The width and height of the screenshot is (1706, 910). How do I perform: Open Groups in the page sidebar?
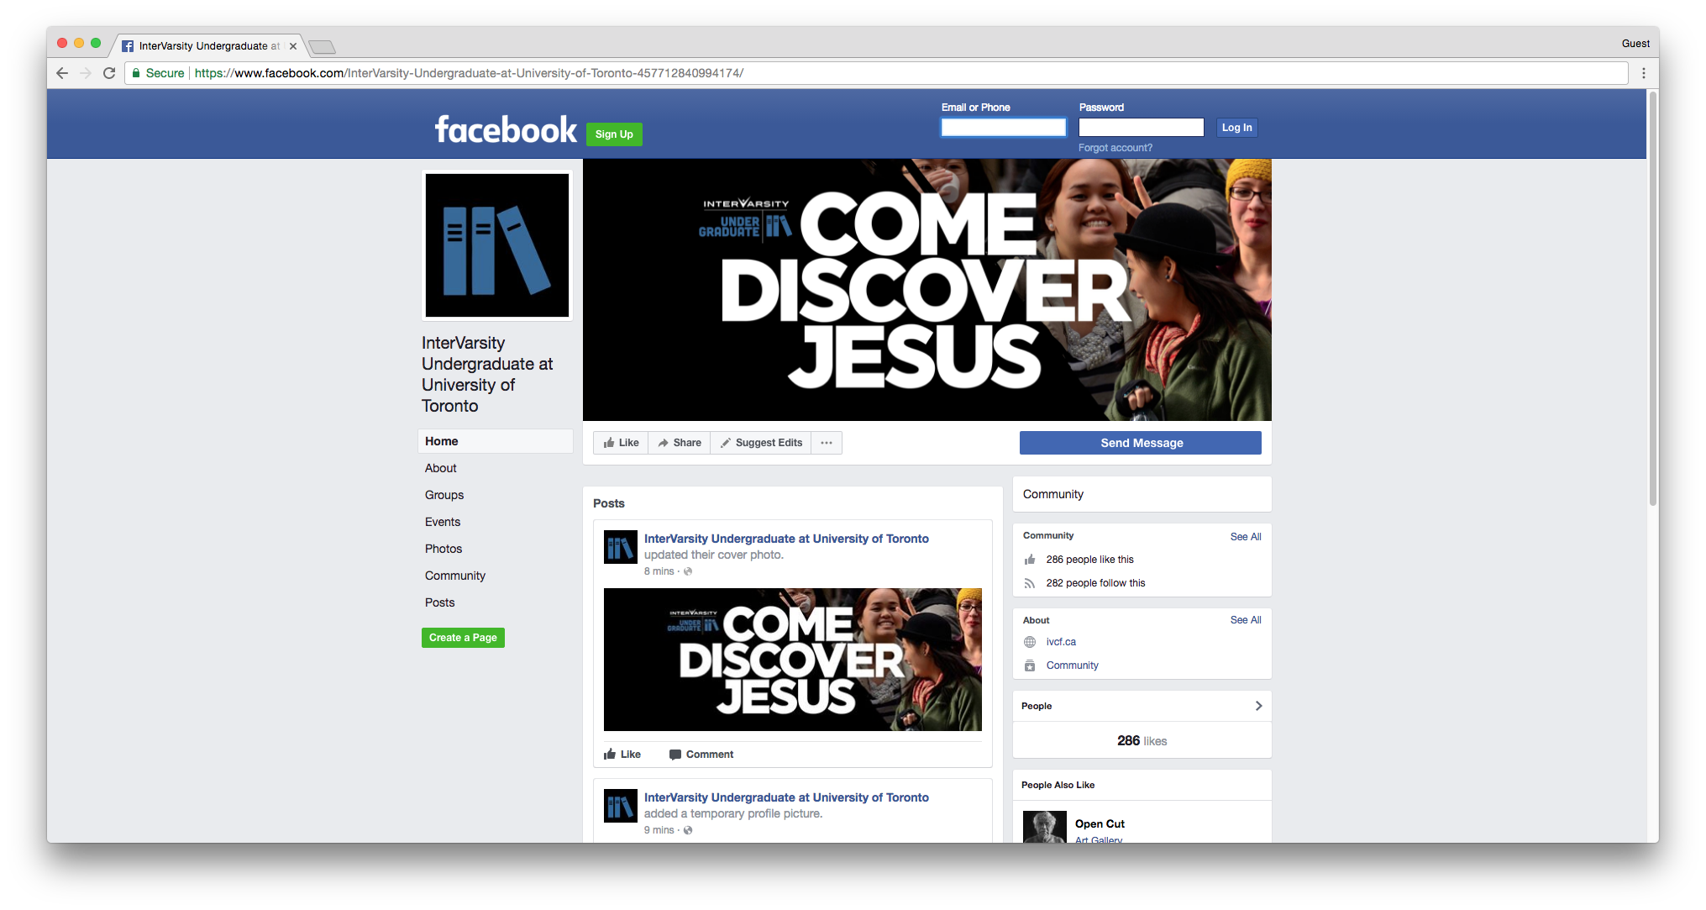click(444, 495)
